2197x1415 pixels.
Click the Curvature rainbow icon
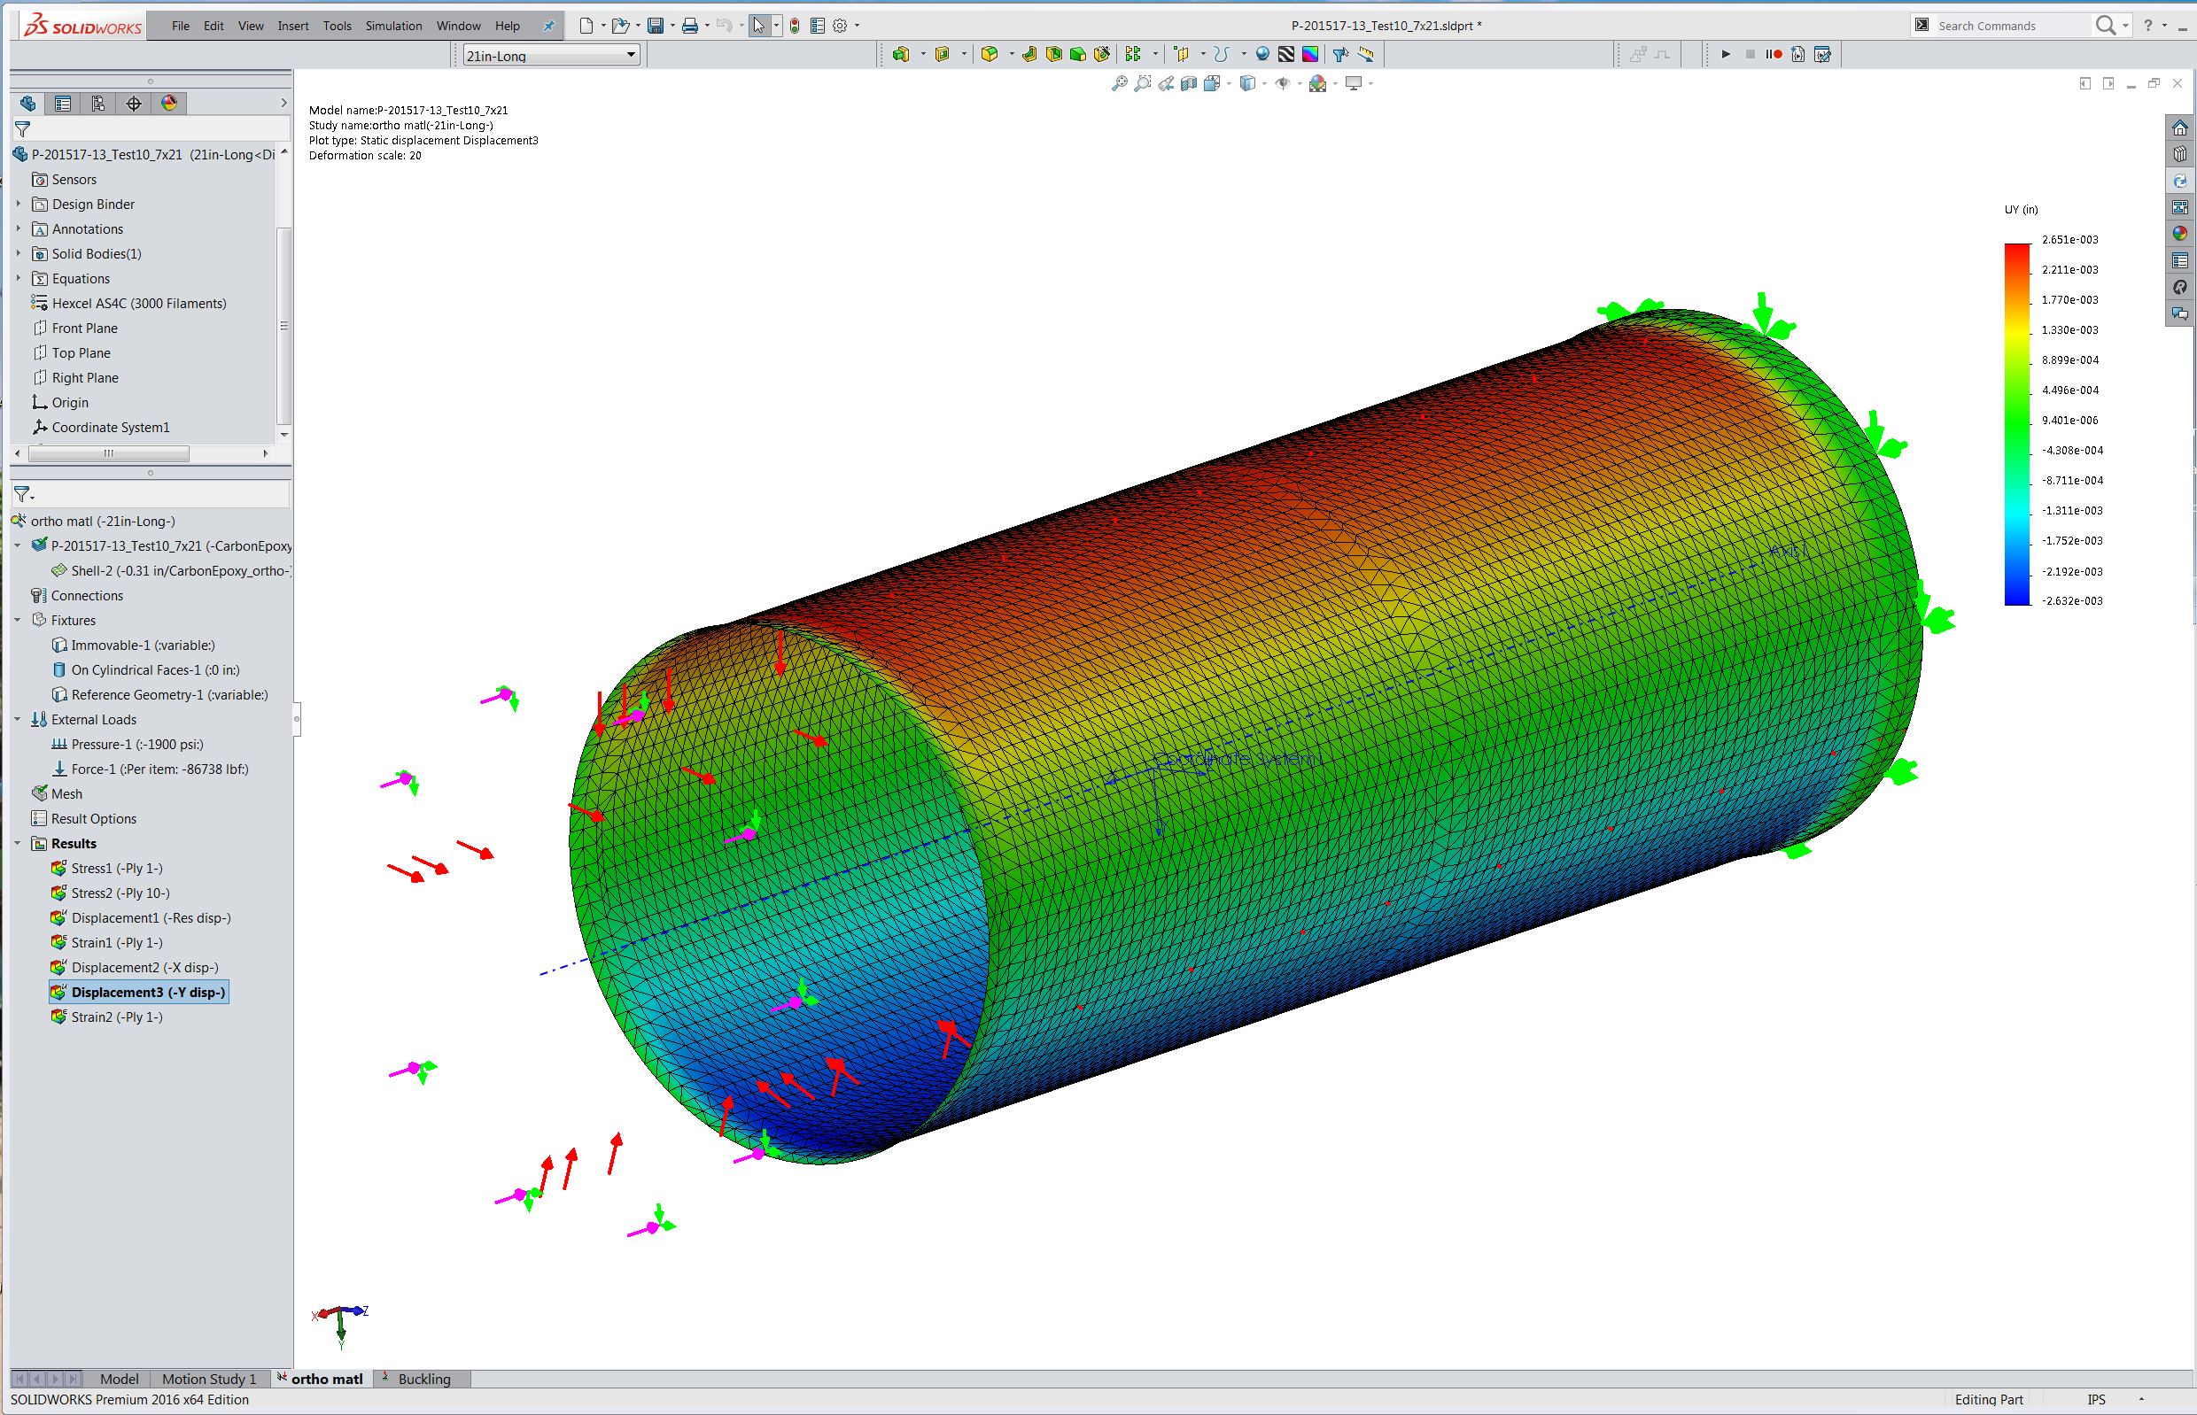coord(1310,54)
